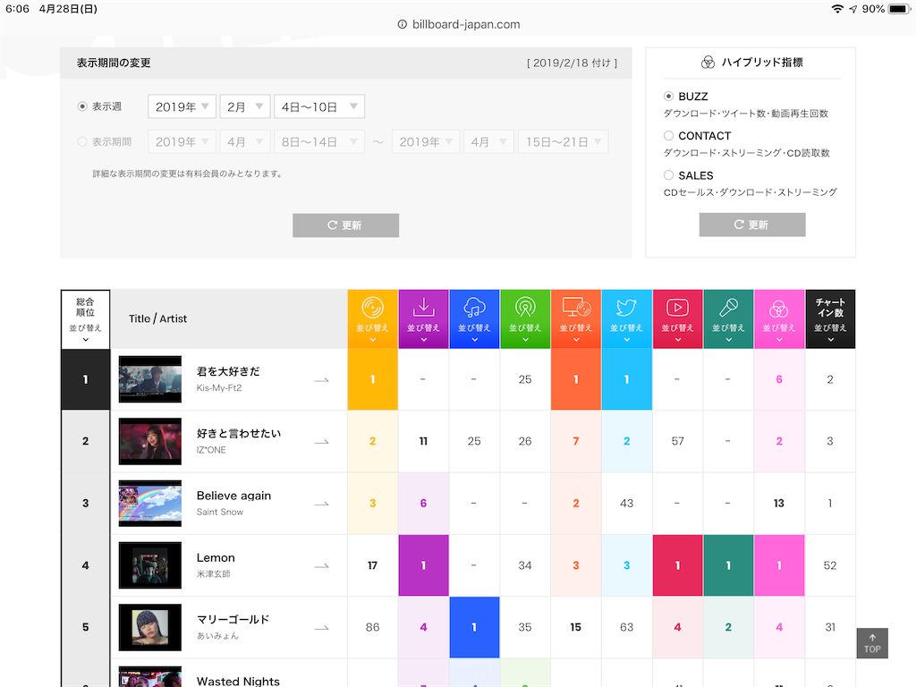The width and height of the screenshot is (916, 687).
Task: Click the hybrid indicator icon in sidebar header
Action: pyautogui.click(x=708, y=63)
